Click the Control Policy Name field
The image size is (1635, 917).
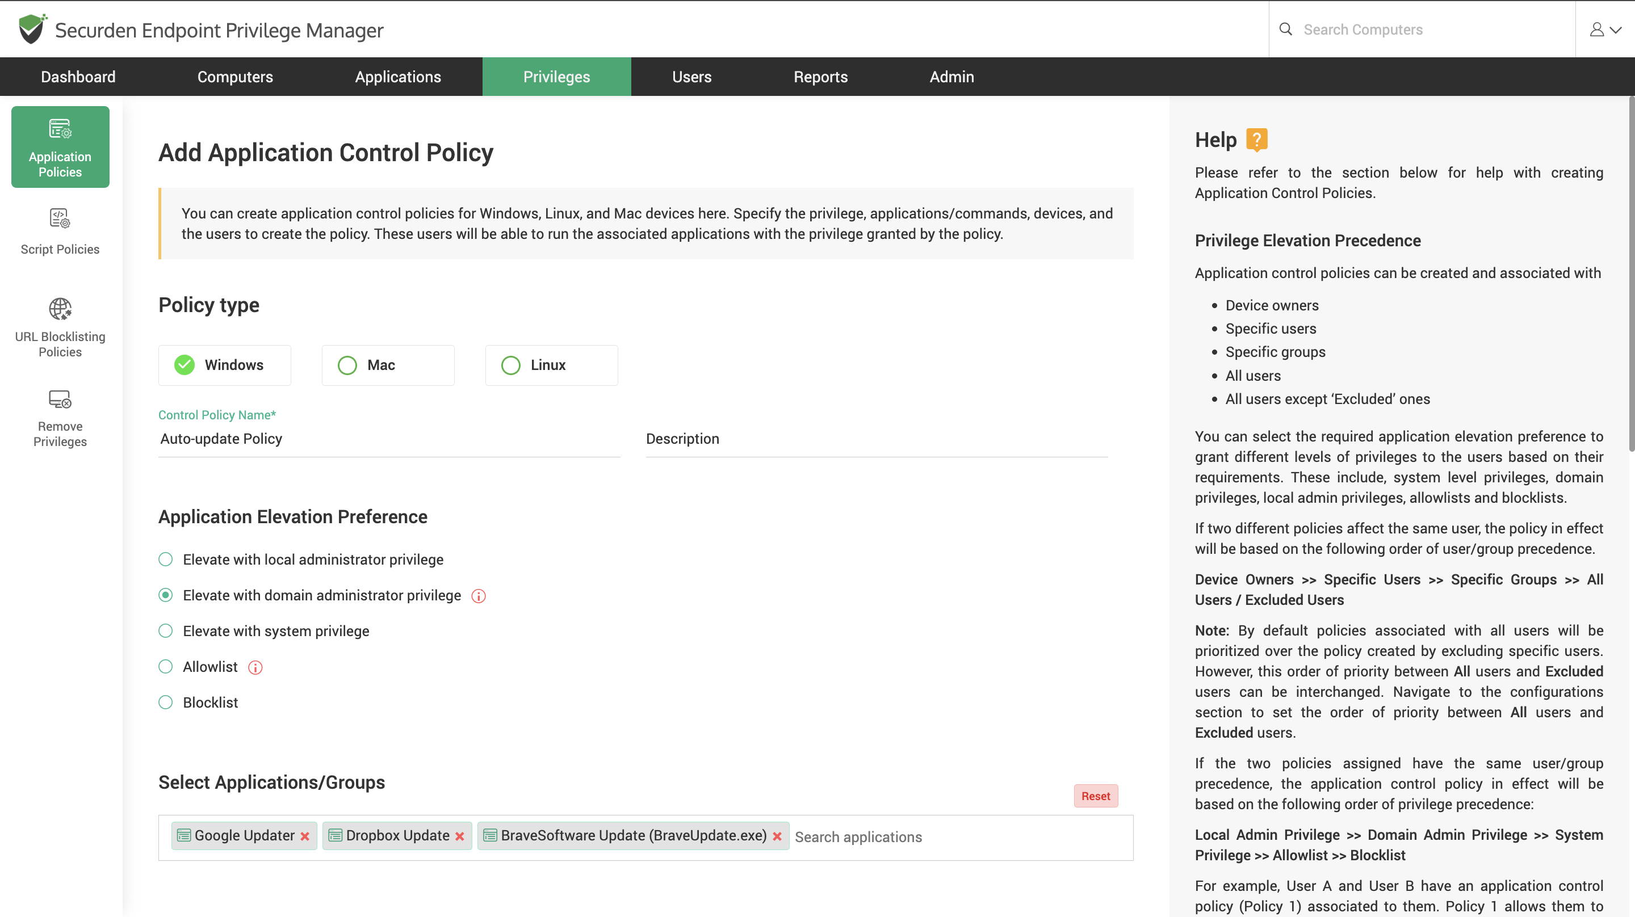(x=389, y=439)
